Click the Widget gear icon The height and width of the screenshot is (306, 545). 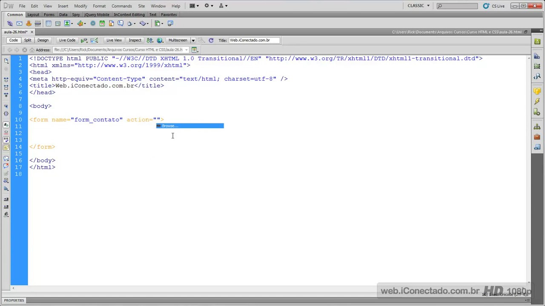(x=93, y=23)
